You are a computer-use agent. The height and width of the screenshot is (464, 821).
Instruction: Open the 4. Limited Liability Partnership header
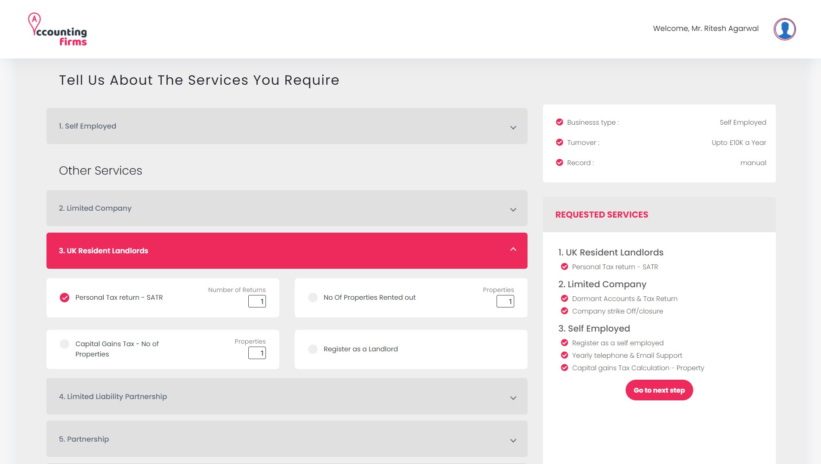tap(287, 396)
